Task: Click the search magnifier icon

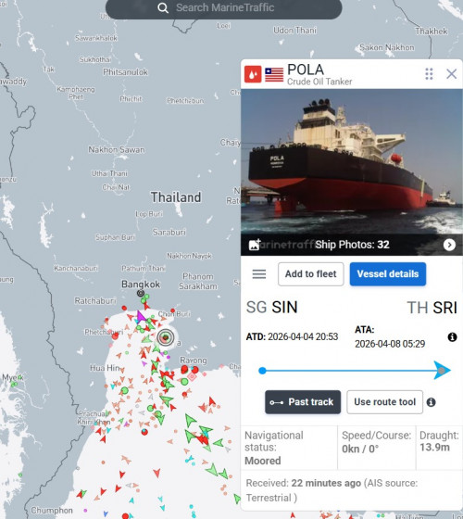Action: 163,7
